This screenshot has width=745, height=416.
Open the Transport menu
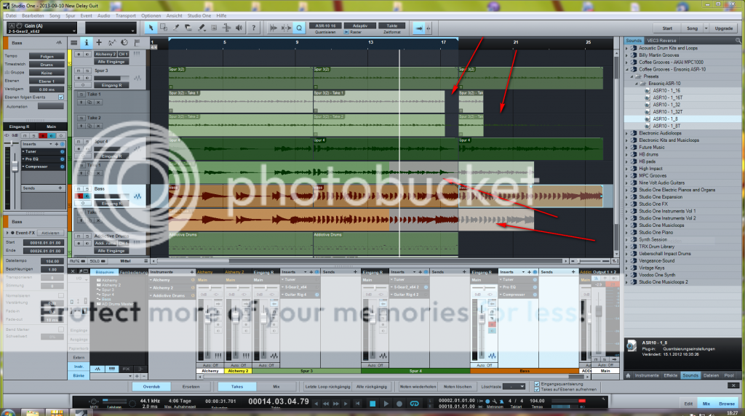tap(125, 16)
